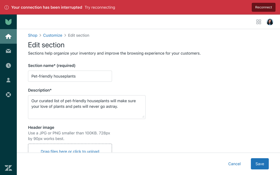Click the alert icon in the red banner
280x175 pixels.
click(x=6, y=7)
